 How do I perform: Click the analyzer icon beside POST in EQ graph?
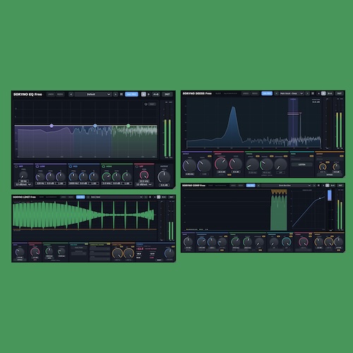click(145, 104)
